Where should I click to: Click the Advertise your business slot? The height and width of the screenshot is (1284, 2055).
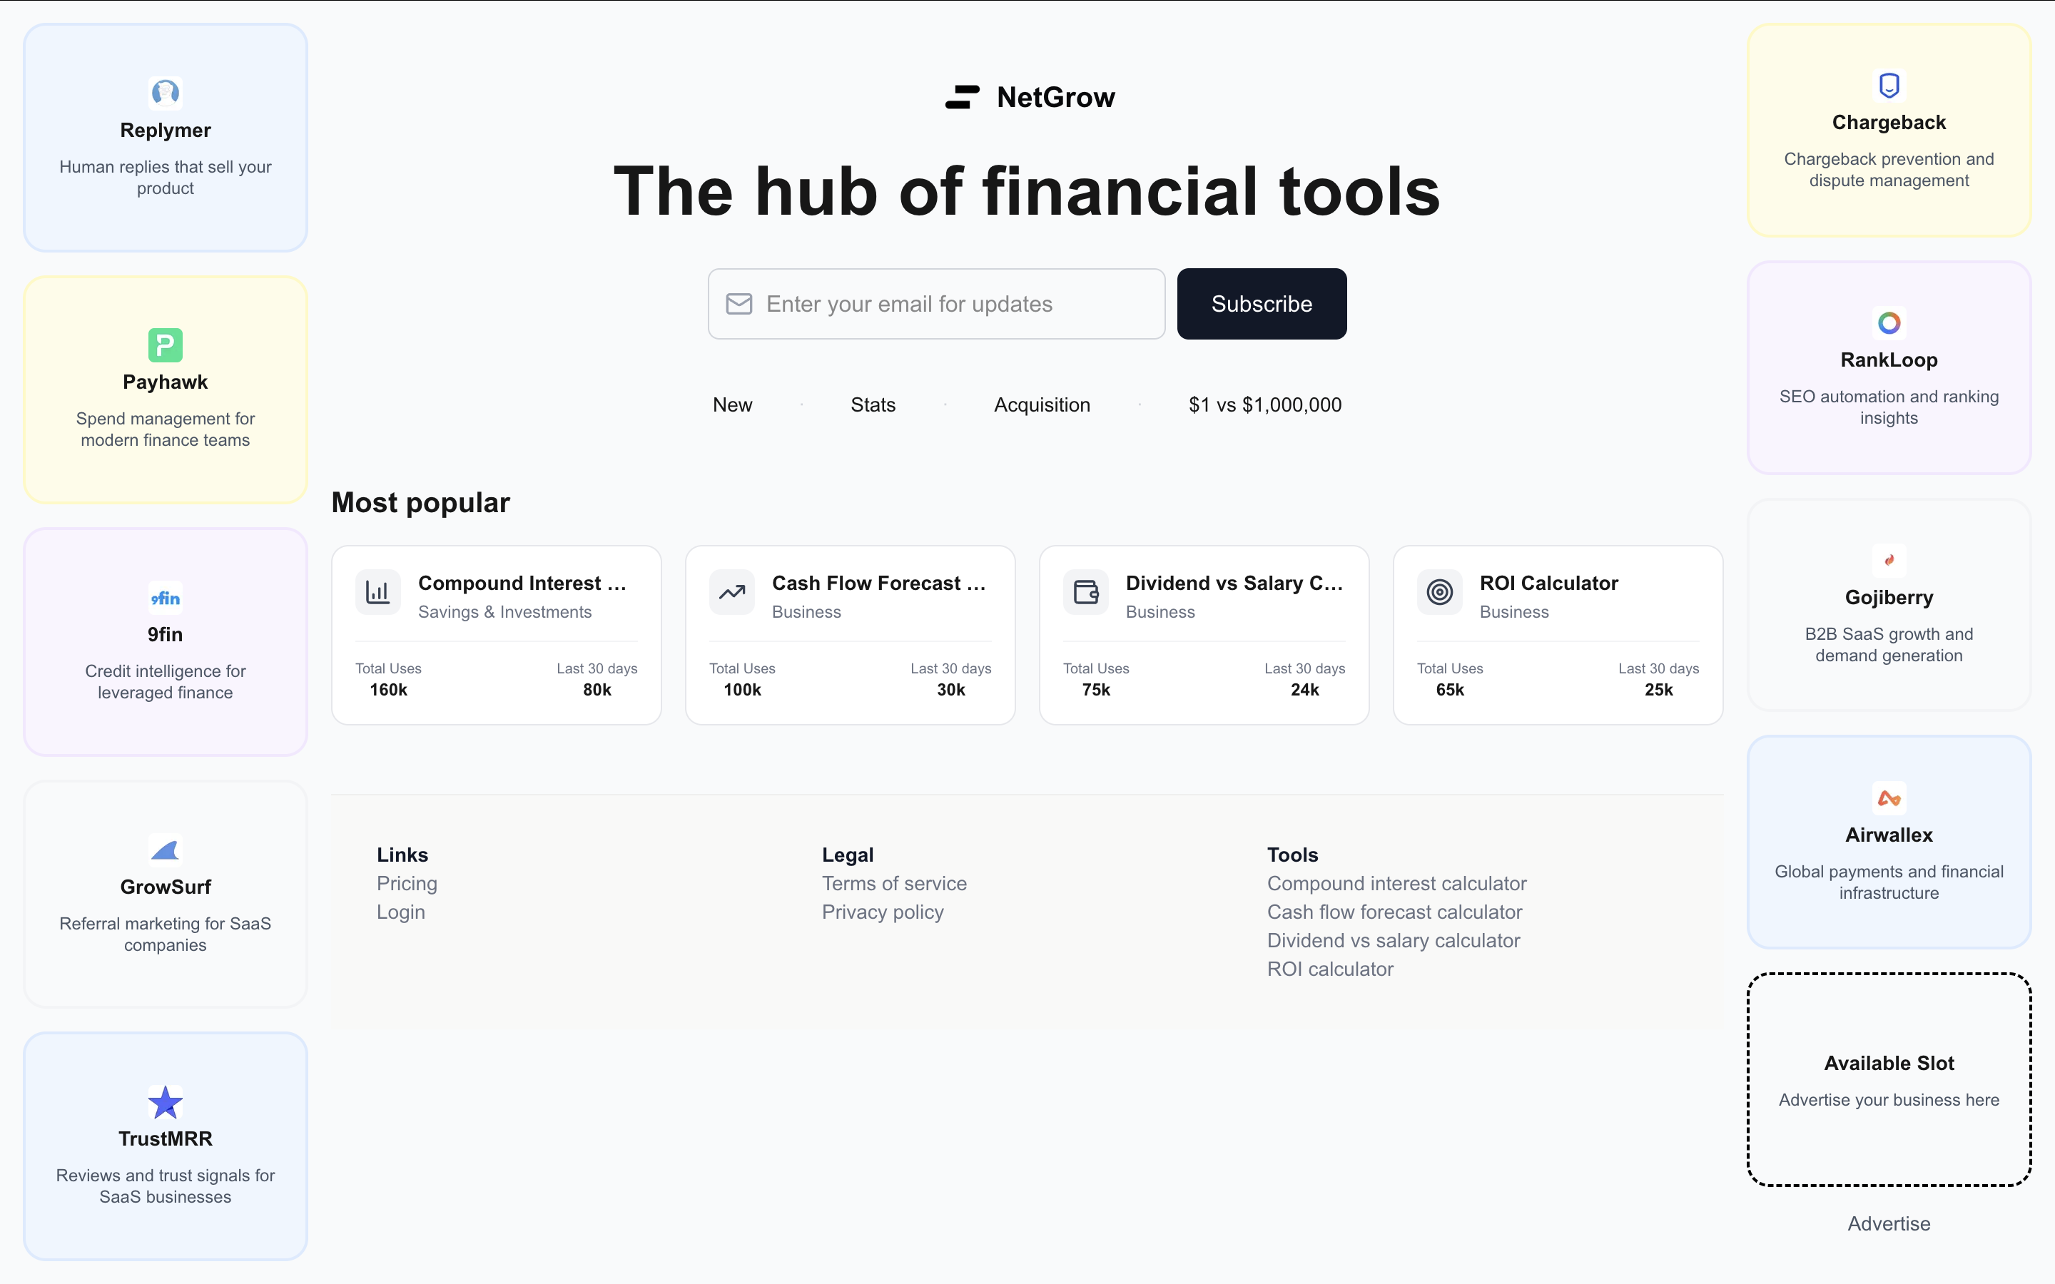[x=1889, y=1081]
